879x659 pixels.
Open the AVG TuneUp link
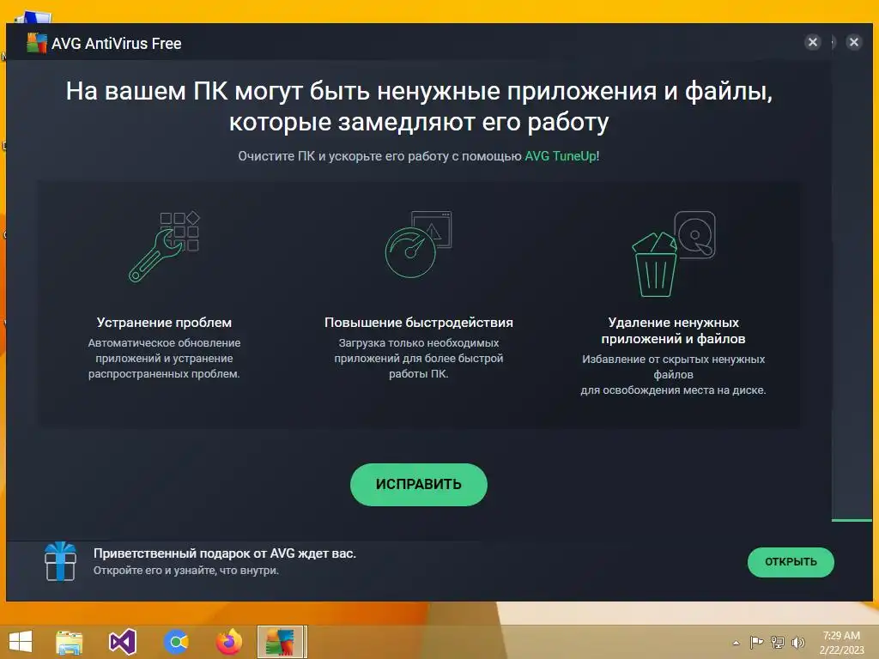pos(560,156)
